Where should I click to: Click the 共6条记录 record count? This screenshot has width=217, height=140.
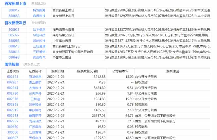click(x=38, y=23)
